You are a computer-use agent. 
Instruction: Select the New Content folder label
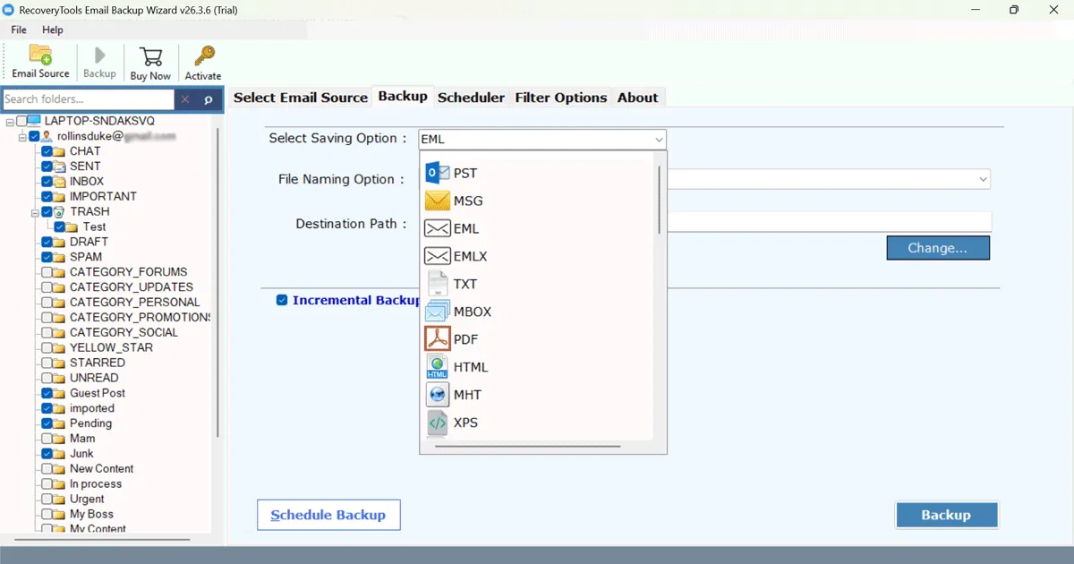pos(101,469)
